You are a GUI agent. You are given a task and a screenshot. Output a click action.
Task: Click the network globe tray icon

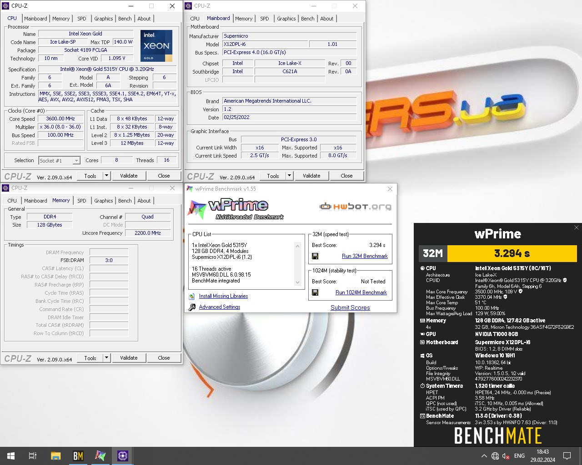(x=495, y=456)
